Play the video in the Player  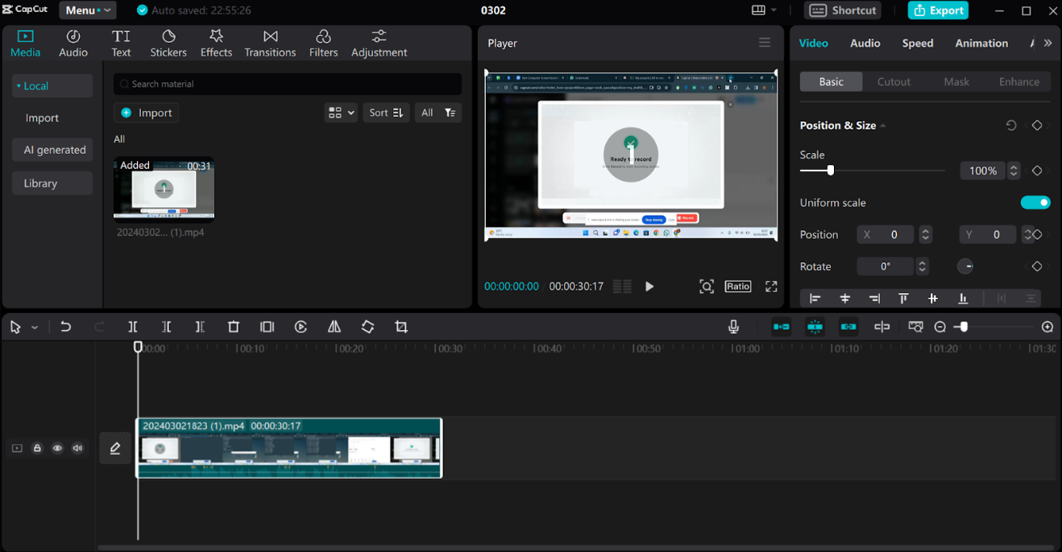click(x=649, y=286)
